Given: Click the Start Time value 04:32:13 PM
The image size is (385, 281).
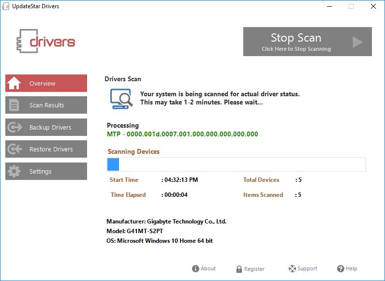Looking at the screenshot, I should (x=181, y=180).
